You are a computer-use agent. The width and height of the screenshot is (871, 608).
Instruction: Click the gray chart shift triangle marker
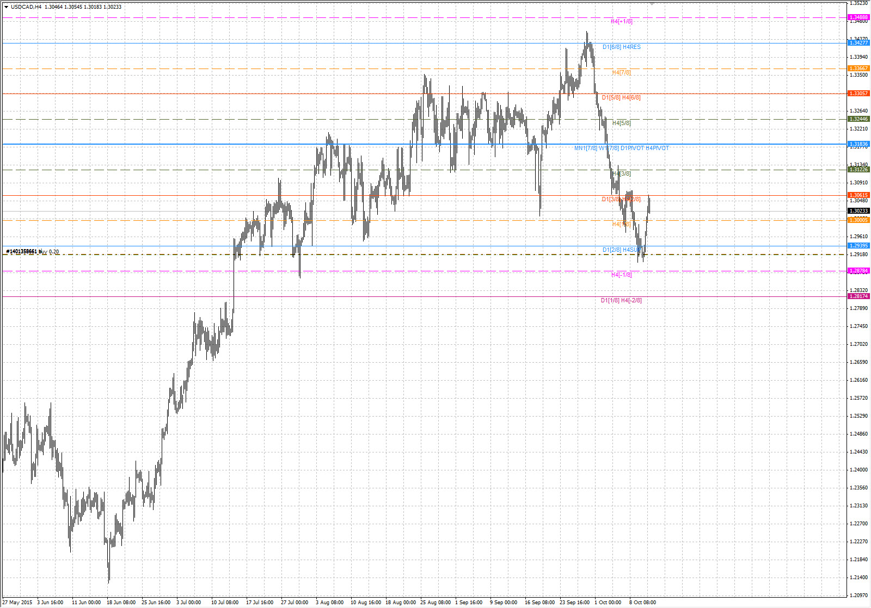tap(652, 3)
